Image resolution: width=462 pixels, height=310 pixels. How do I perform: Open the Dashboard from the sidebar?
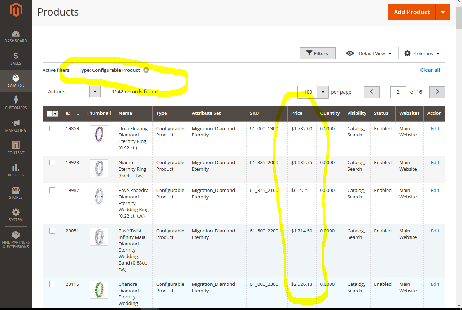[x=16, y=36]
